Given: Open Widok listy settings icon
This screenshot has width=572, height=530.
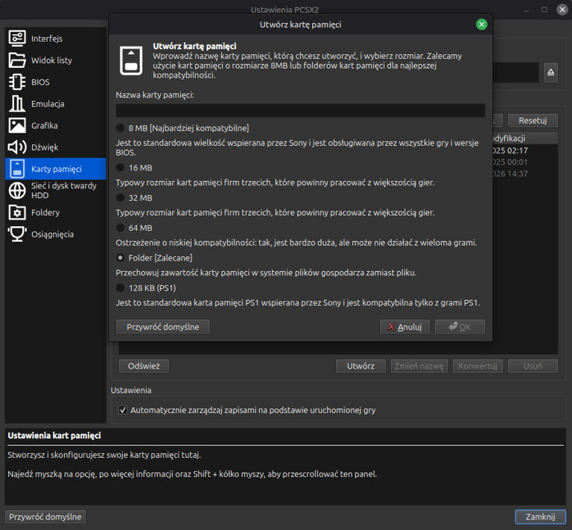Looking at the screenshot, I should (x=17, y=60).
